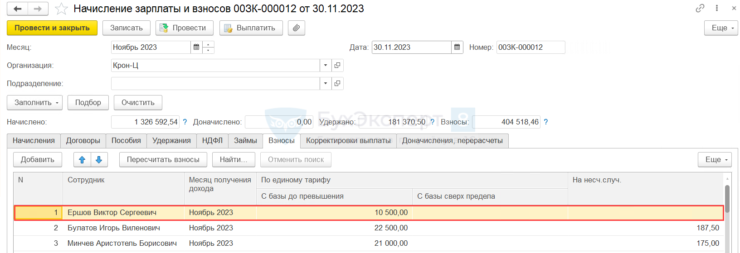Screen dimensions: 740x253
Task: Add document to favorites with star icon
Action: [61, 9]
